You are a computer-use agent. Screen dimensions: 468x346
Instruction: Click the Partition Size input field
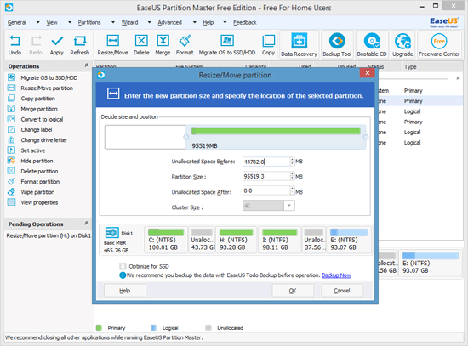[266, 176]
